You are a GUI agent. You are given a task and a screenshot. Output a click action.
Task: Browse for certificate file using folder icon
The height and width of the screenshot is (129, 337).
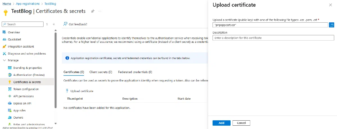(x=332, y=25)
